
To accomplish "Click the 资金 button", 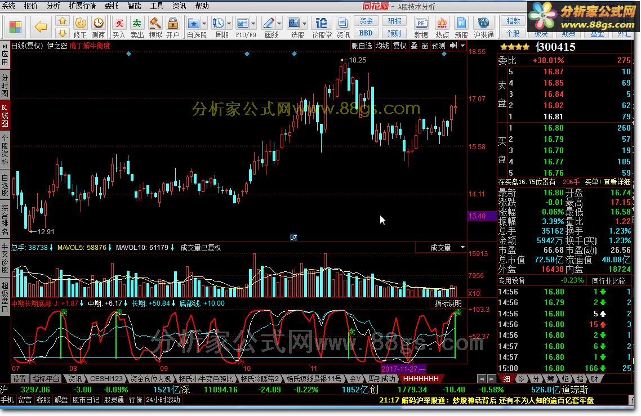I will coord(366,21).
